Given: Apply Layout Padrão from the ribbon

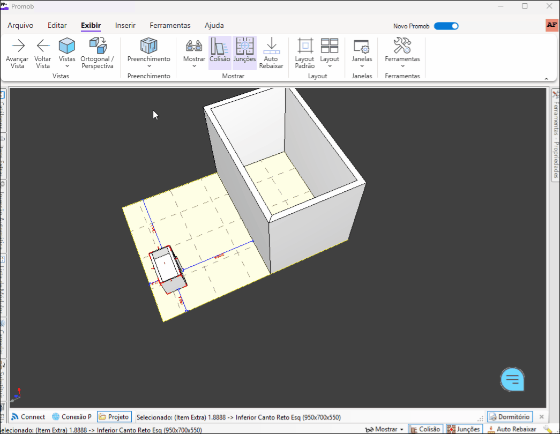Looking at the screenshot, I should pos(305,46).
